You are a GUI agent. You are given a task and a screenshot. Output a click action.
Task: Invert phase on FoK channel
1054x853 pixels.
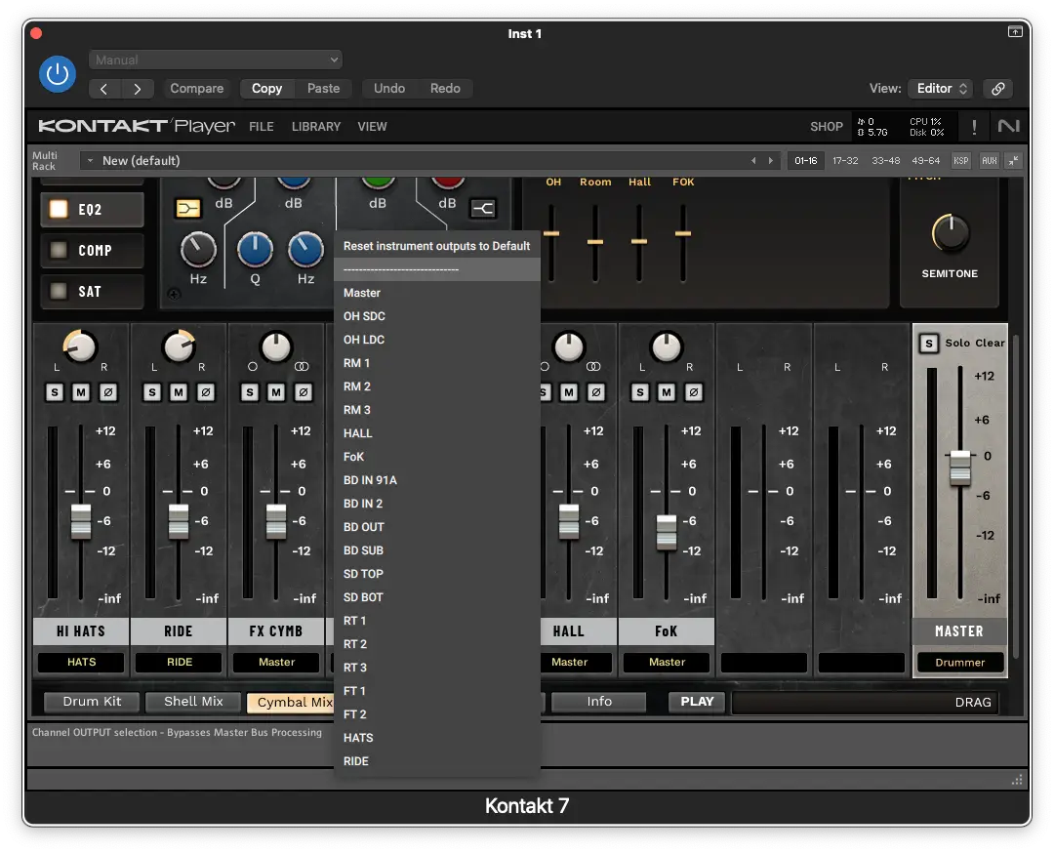pos(694,392)
